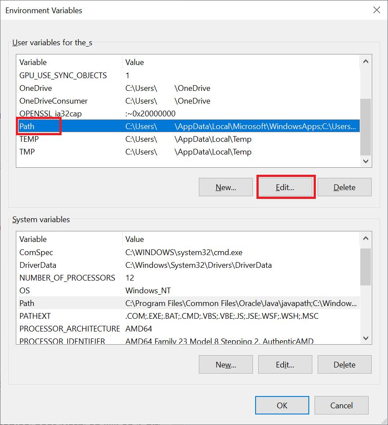Dismiss dialog with Cancel button

(341, 405)
